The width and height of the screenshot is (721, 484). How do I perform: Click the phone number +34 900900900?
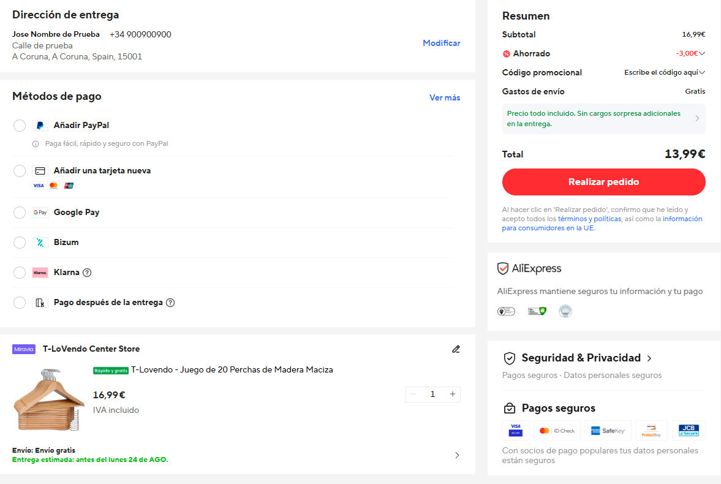(140, 34)
